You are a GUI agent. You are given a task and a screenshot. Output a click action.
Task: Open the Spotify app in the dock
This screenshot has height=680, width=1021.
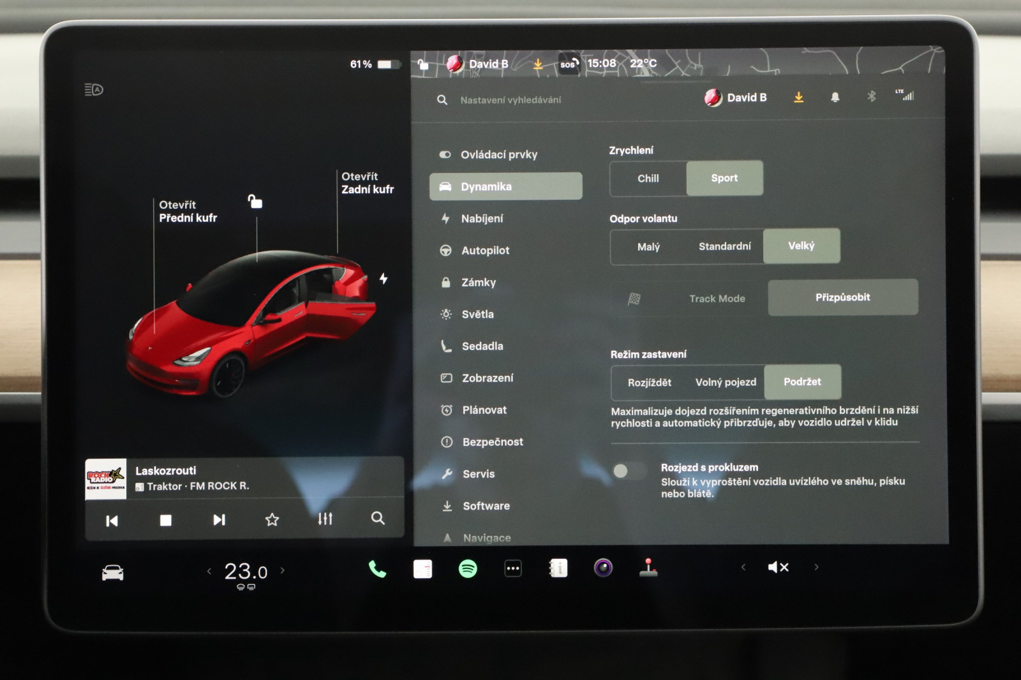click(x=468, y=568)
